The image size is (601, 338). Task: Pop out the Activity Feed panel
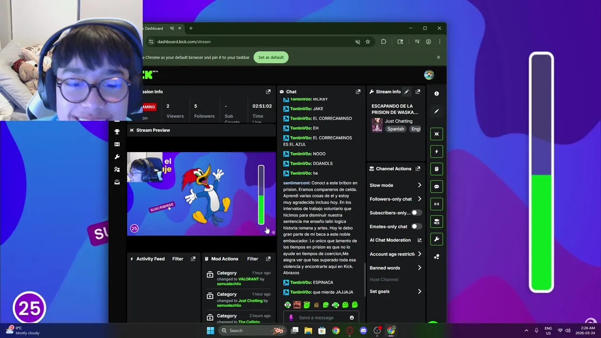click(193, 259)
